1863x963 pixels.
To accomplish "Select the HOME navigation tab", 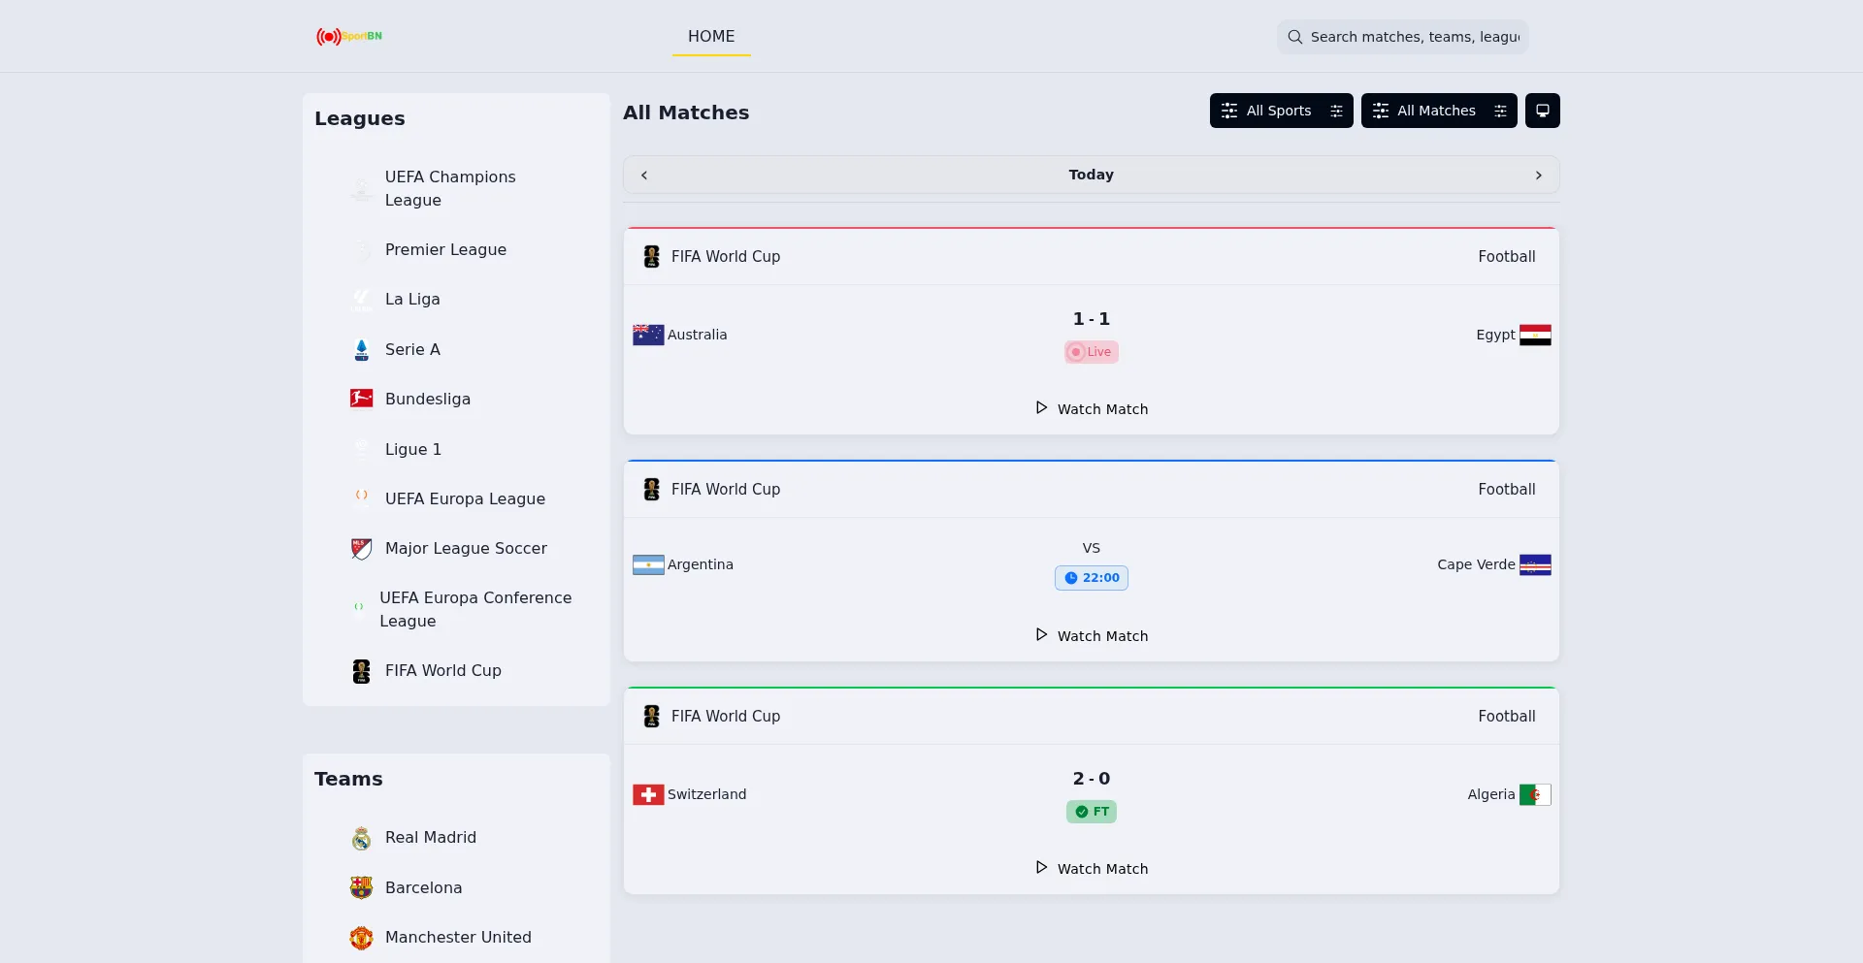I will [x=711, y=37].
